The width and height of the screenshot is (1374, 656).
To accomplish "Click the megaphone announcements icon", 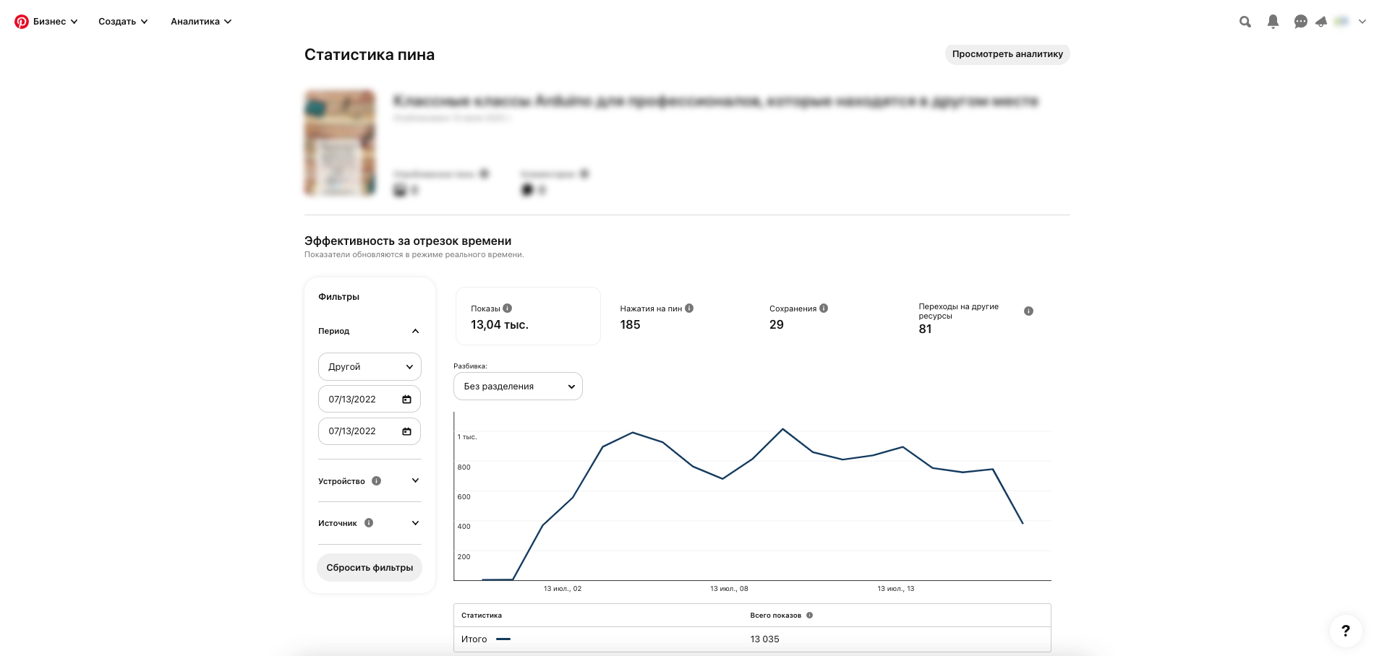I will (1321, 22).
